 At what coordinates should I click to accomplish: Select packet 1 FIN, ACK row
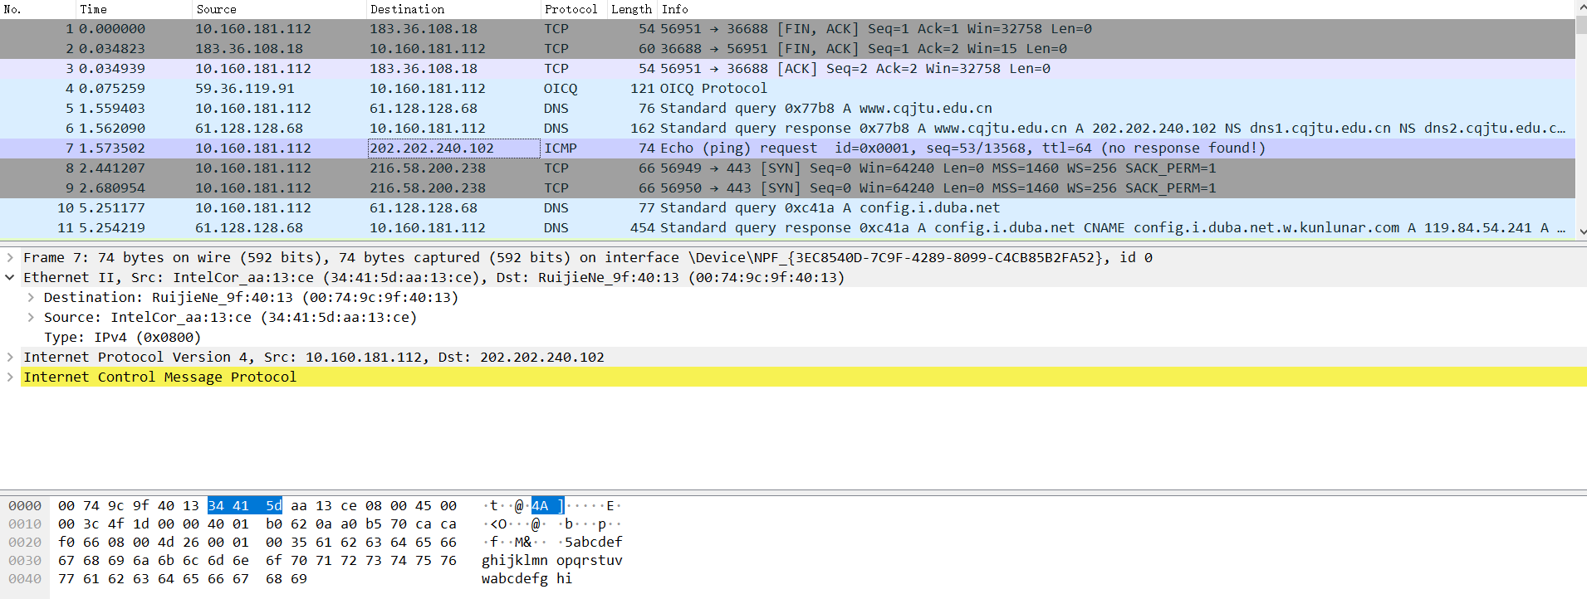click(787, 28)
